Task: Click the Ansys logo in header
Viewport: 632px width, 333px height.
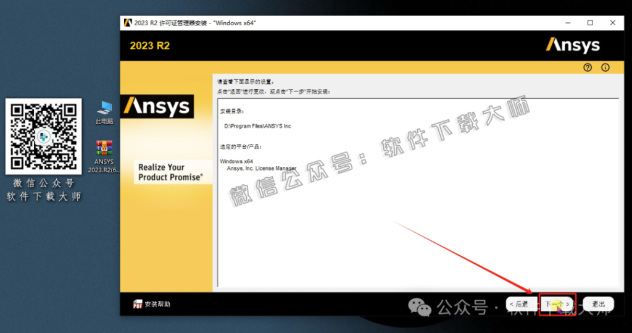Action: pos(573,45)
